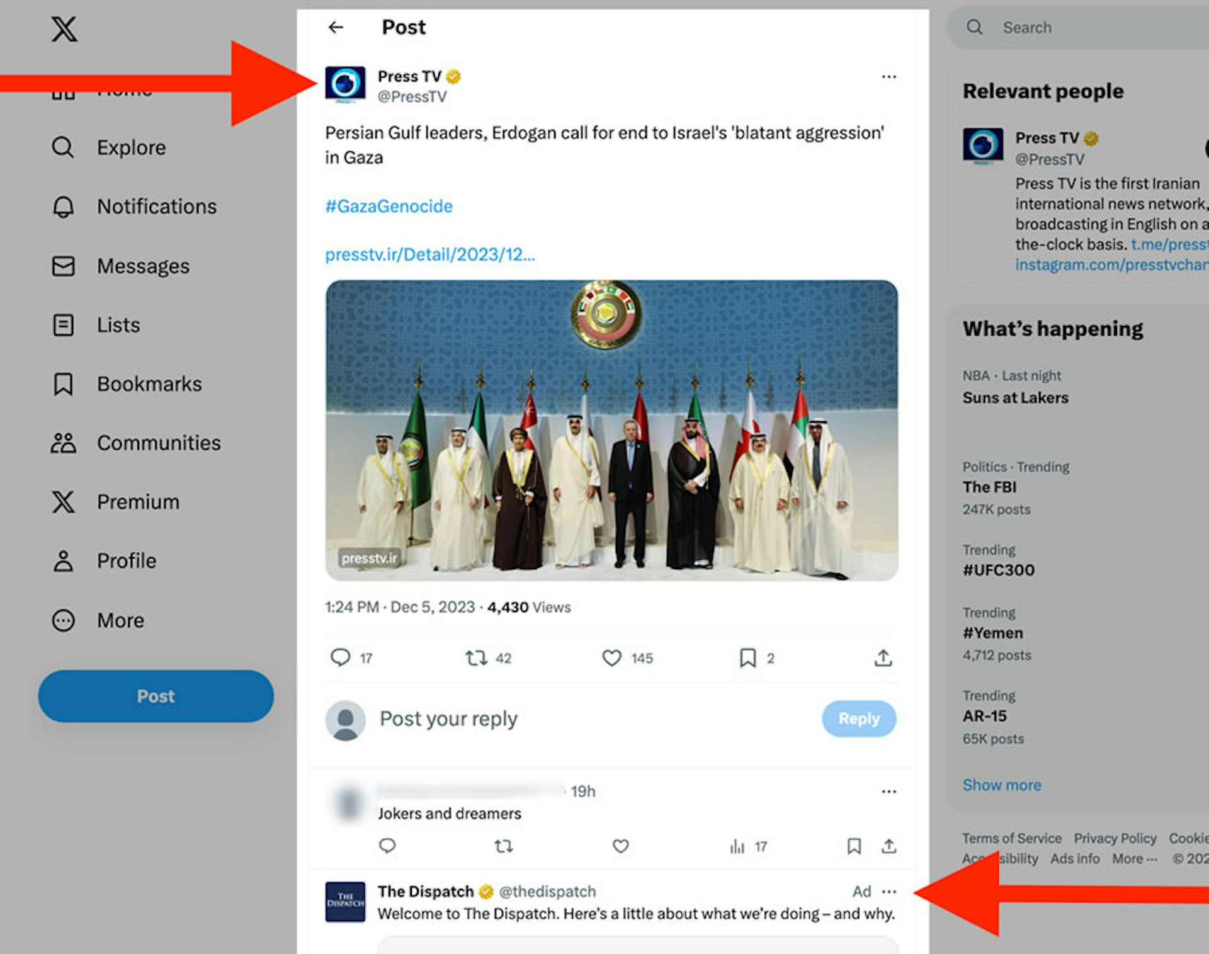Go back using the arrow icon
The width and height of the screenshot is (1209, 954).
click(x=336, y=27)
